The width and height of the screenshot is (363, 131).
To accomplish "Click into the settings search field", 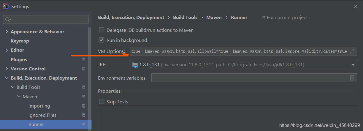I will click(x=46, y=20).
